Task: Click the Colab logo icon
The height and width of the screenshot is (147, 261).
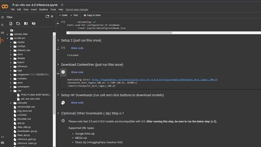Action: (x=4, y=7)
